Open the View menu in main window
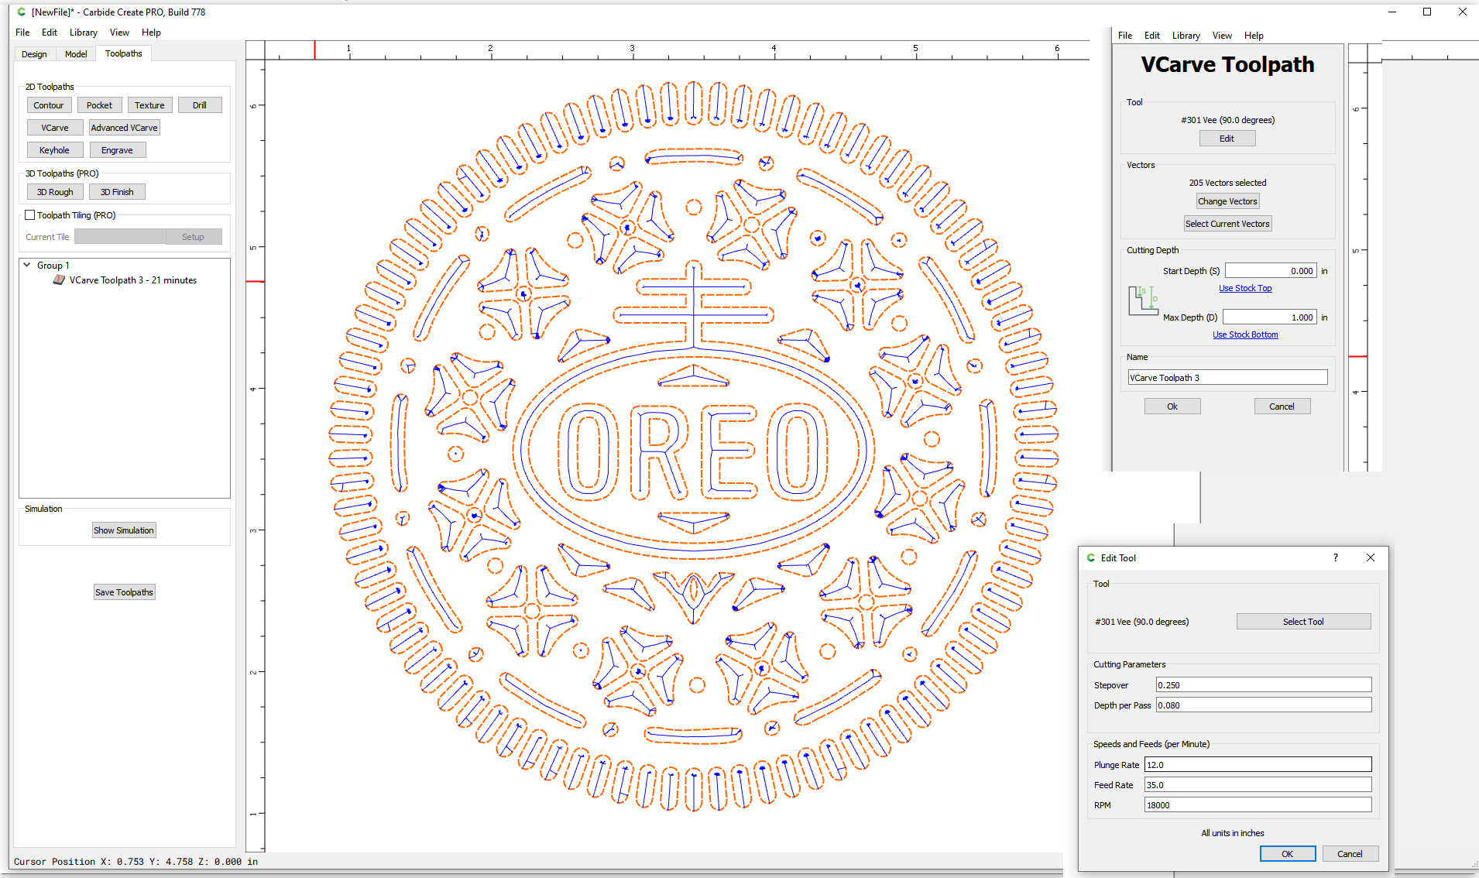Image resolution: width=1479 pixels, height=878 pixels. tap(119, 33)
